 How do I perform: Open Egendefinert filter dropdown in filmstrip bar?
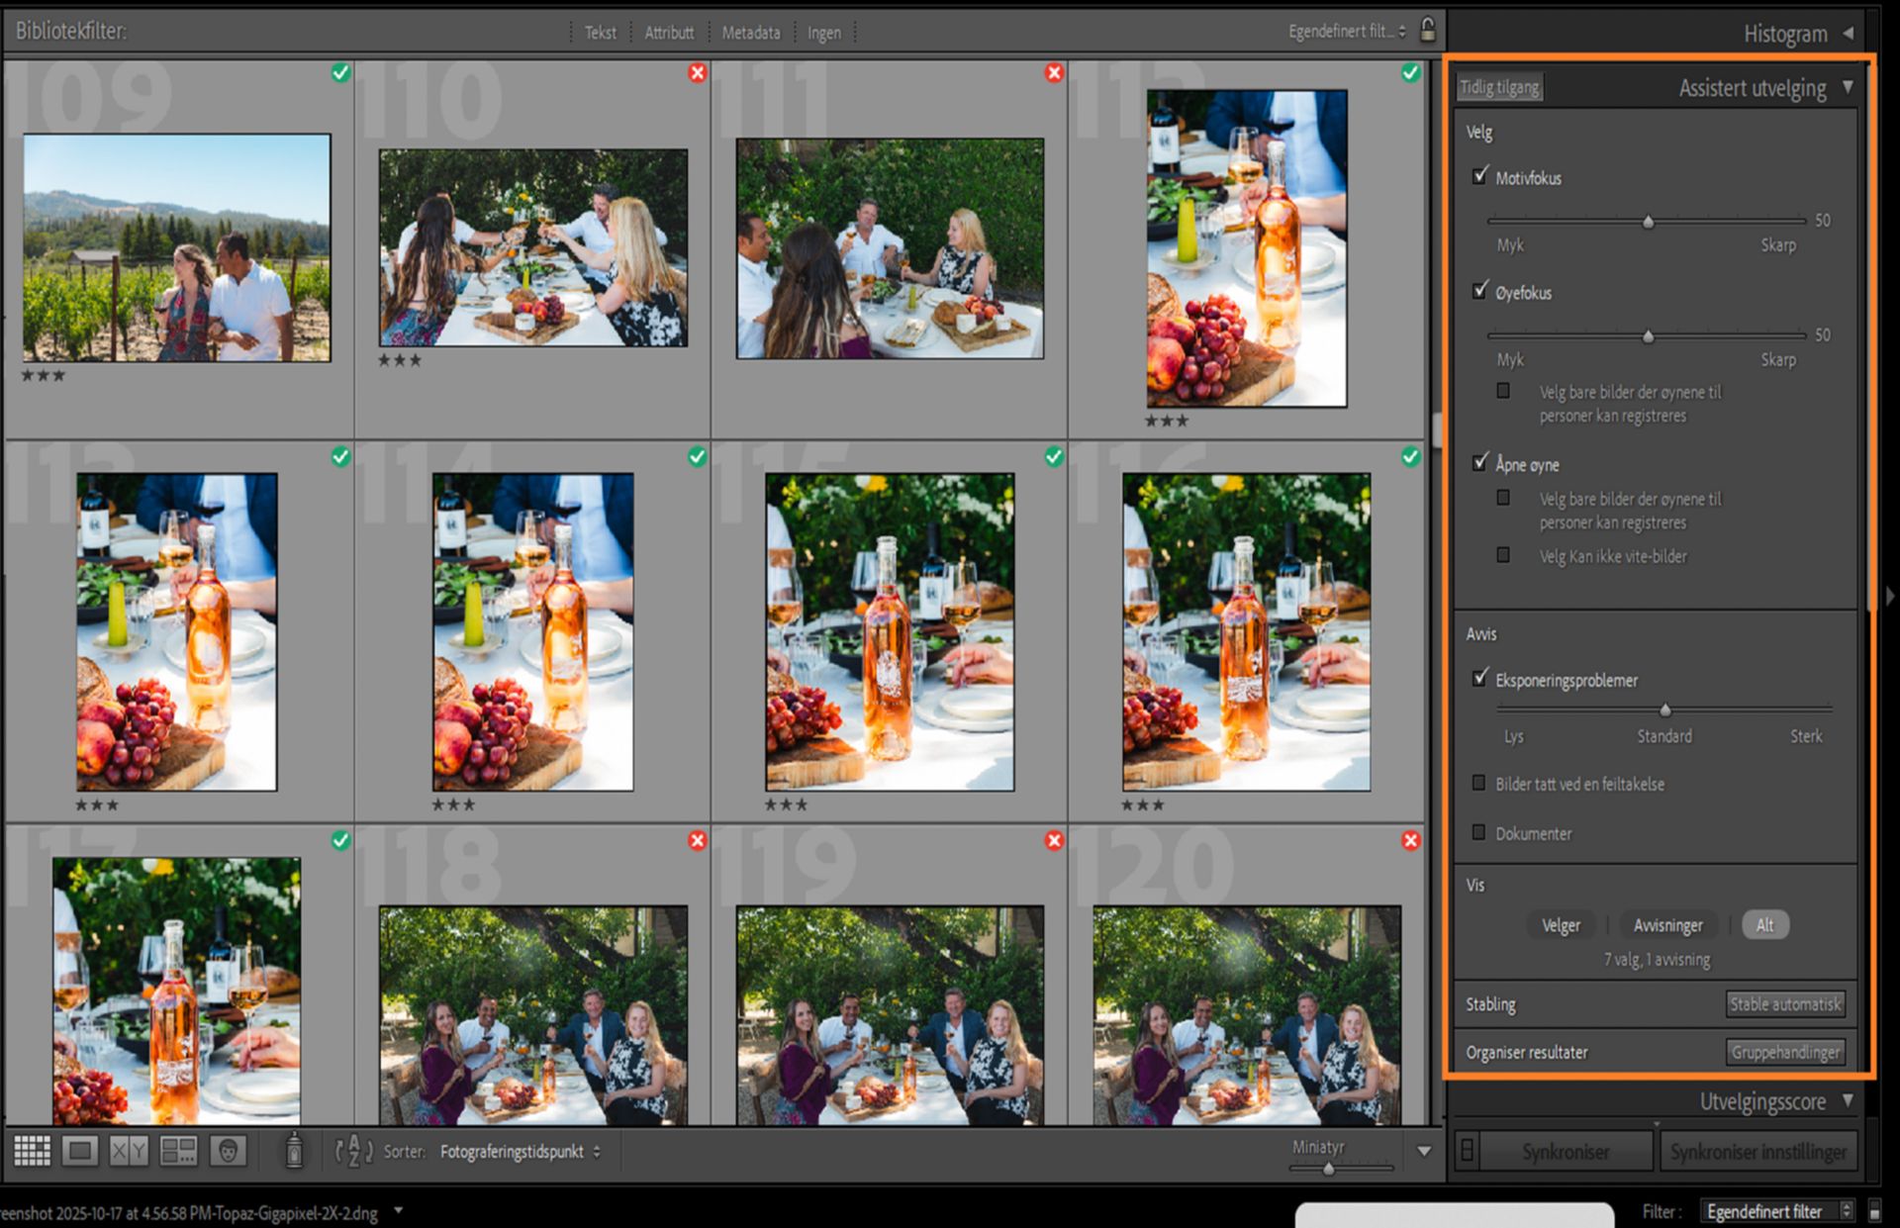click(1778, 1211)
